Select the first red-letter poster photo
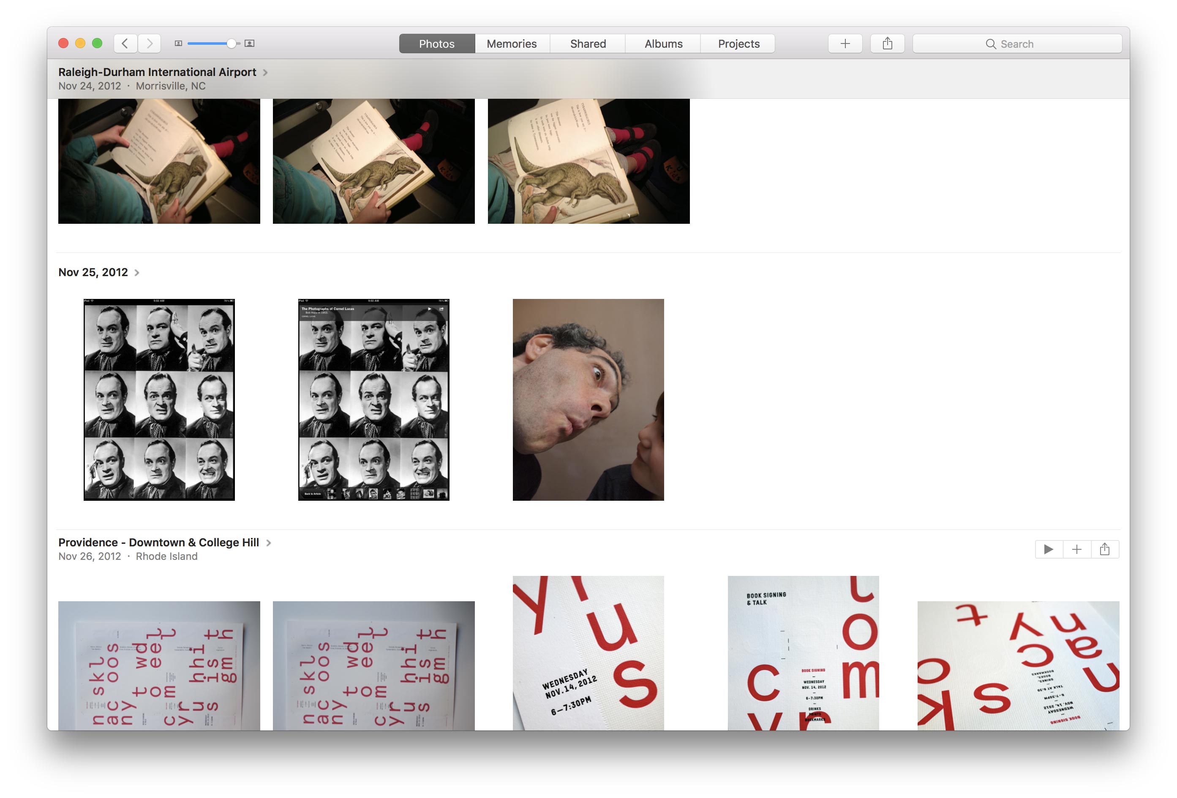The height and width of the screenshot is (798, 1177). tap(159, 665)
